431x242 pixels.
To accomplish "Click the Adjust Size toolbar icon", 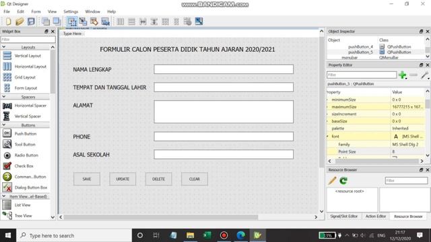I will 199,22.
